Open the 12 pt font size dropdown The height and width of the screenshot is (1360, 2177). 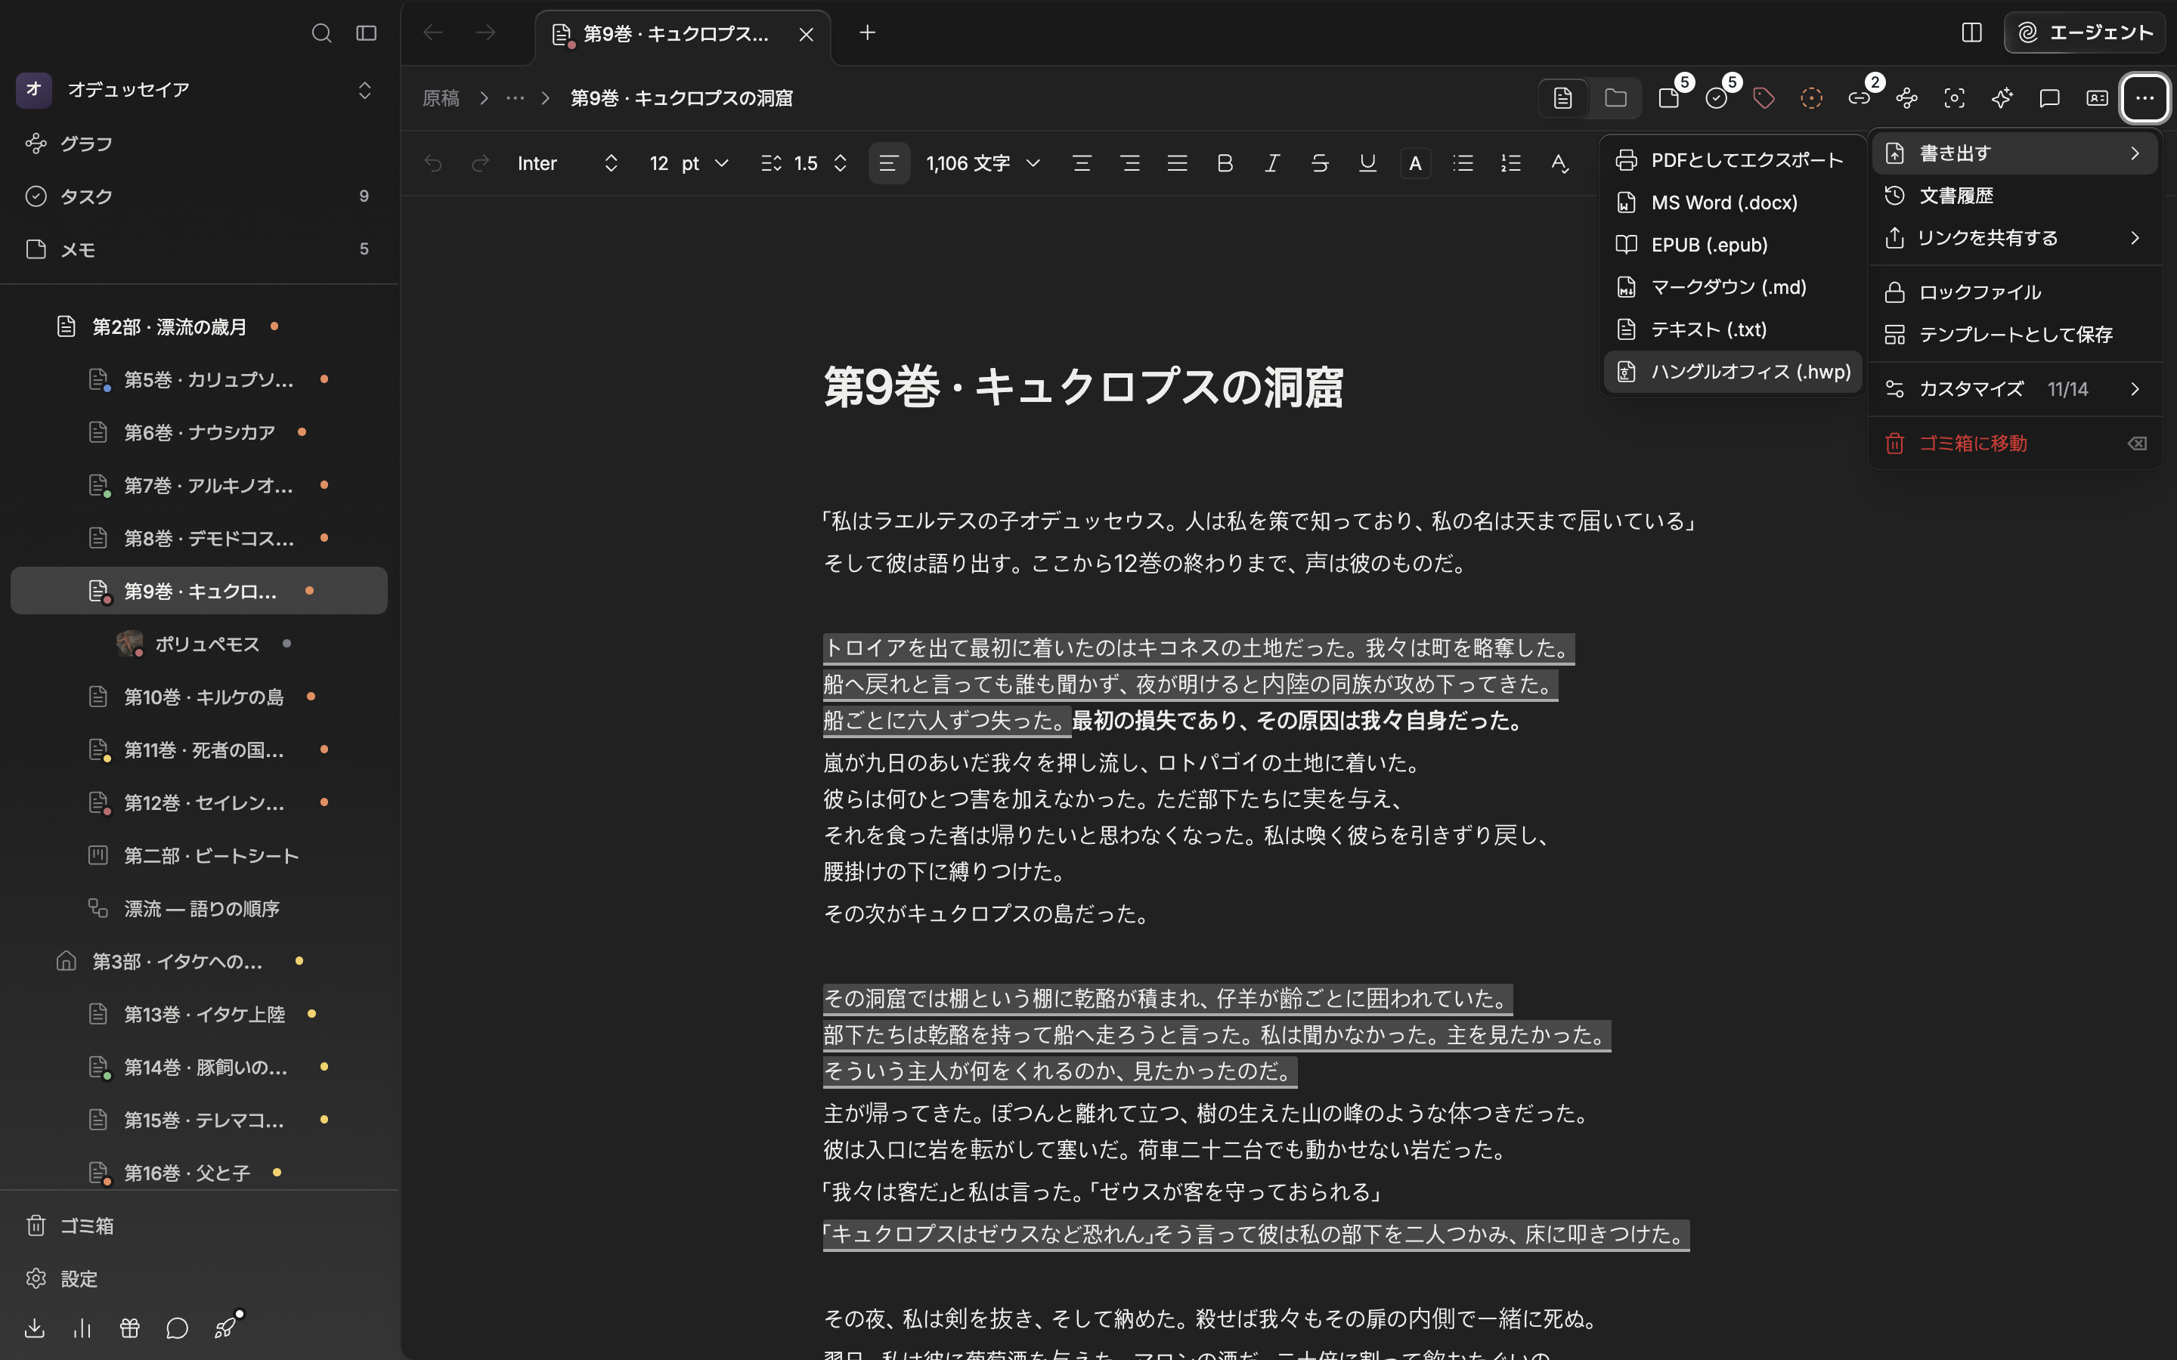pos(689,164)
